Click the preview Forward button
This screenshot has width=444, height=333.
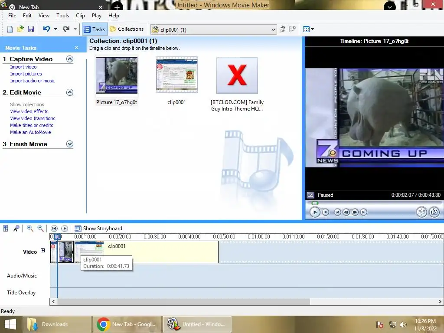tap(364, 212)
